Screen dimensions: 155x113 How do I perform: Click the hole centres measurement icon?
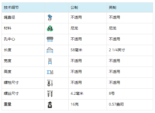(x=50, y=39)
